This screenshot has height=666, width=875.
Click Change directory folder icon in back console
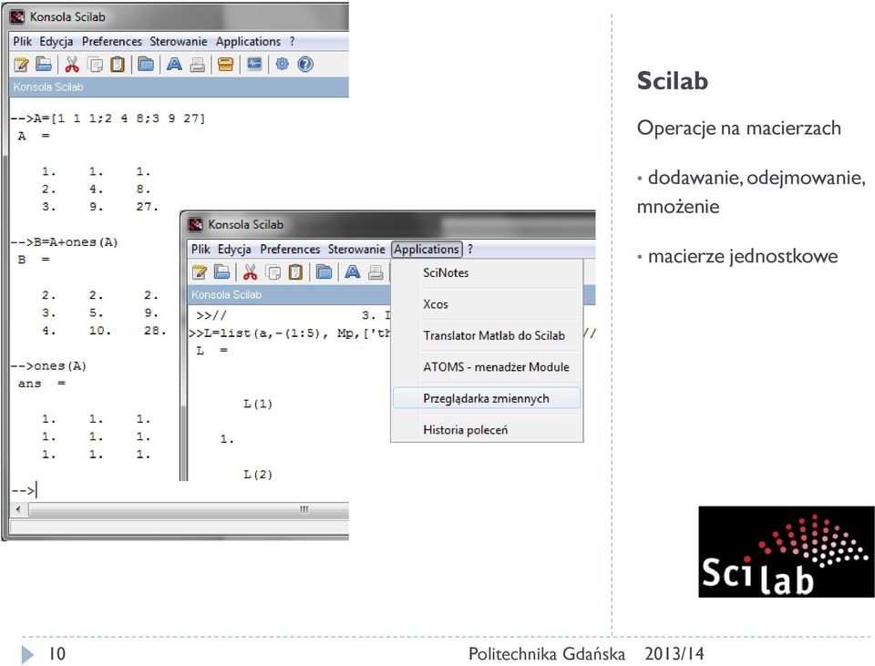click(146, 65)
